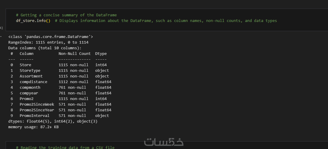This screenshot has width=328, height=149.
Task: Click the cell execution count indicator
Action: click(1, 28)
